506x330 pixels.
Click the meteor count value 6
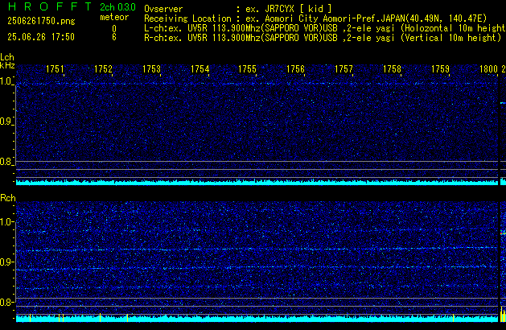(x=114, y=37)
